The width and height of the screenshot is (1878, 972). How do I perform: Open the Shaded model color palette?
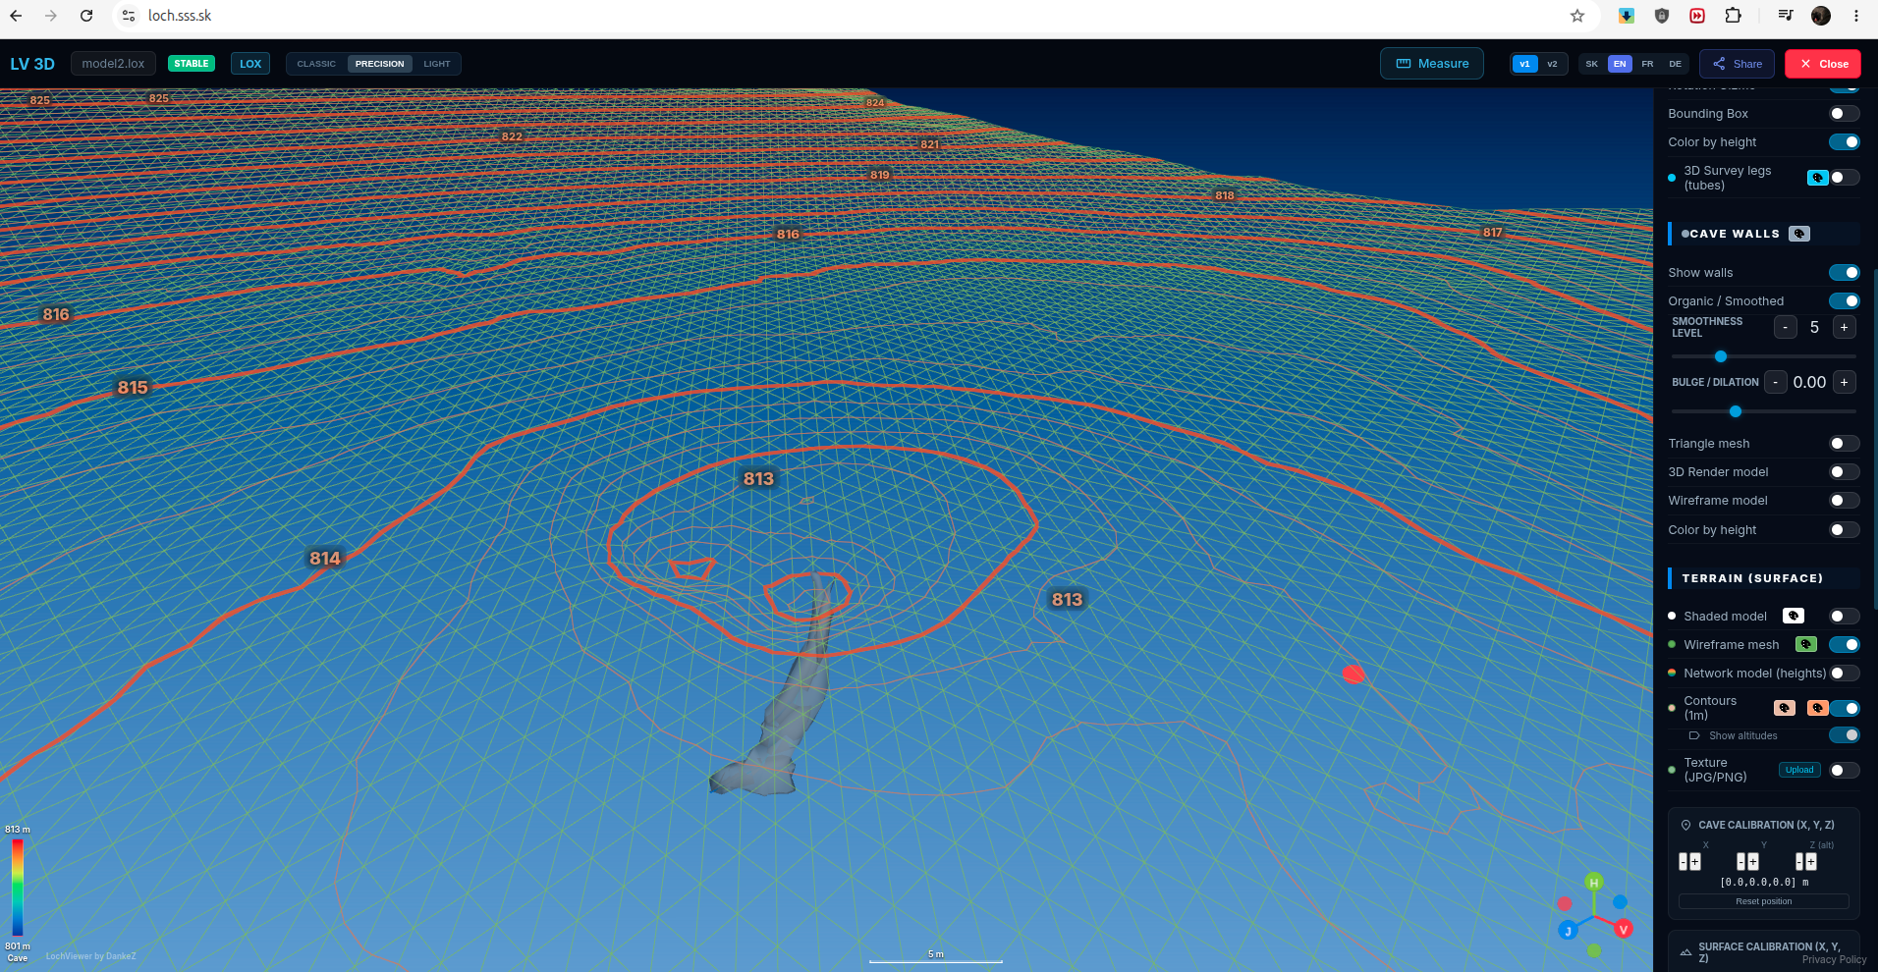click(1794, 616)
